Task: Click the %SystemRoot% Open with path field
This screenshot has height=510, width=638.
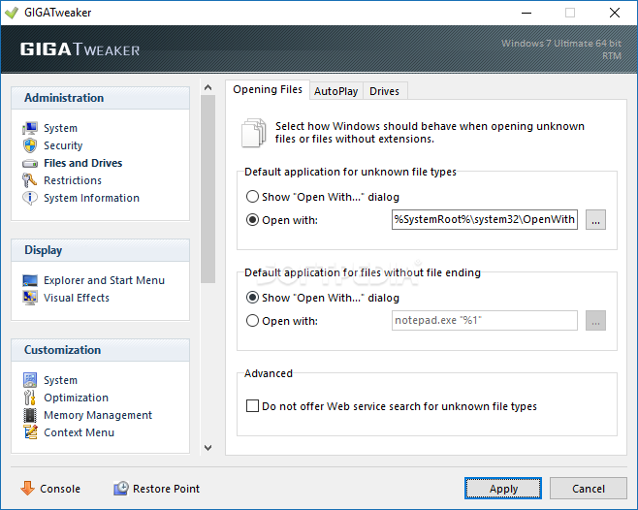Action: pyautogui.click(x=485, y=220)
